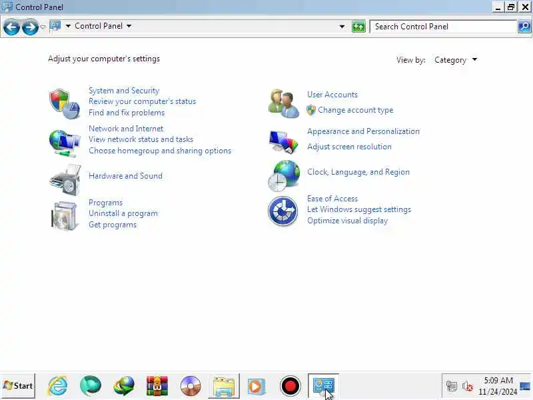This screenshot has height=400, width=533.
Task: Open the System and Security shield icon
Action: (64, 103)
